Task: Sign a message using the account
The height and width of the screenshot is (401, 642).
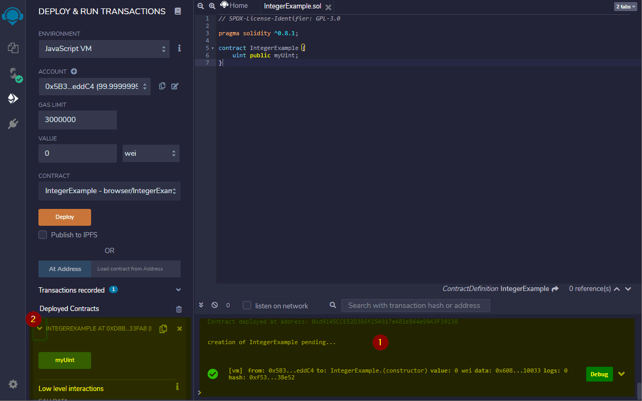Action: [175, 86]
